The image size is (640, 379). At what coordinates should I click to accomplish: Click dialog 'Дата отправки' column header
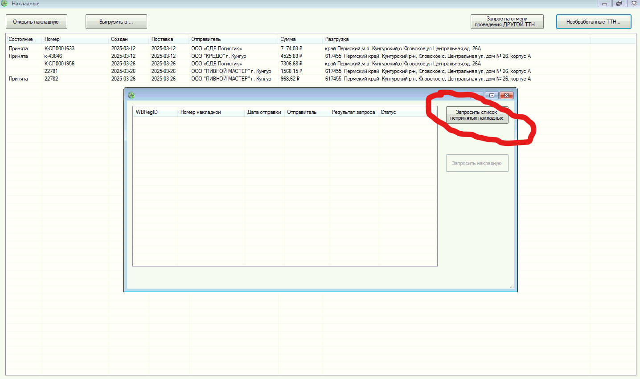click(265, 112)
